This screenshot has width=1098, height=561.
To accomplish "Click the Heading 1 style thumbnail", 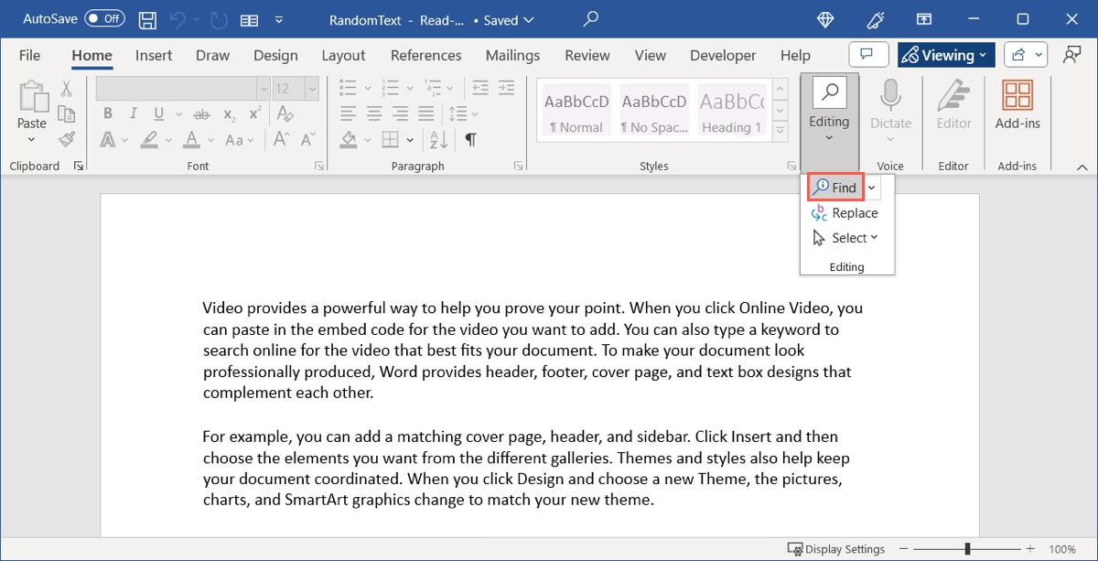I will (730, 110).
